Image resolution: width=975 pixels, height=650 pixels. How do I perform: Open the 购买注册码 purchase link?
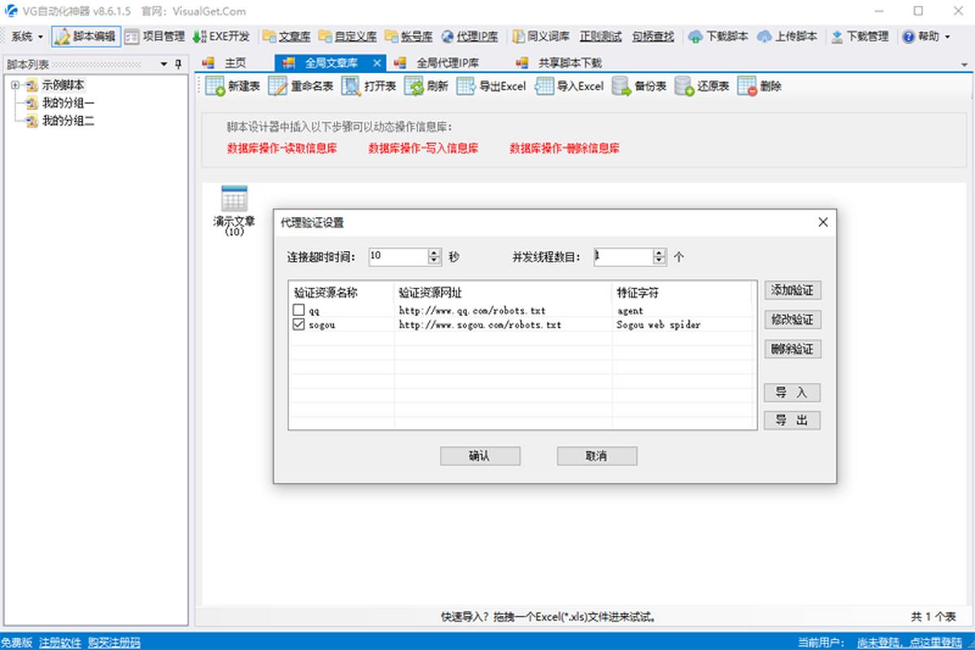pyautogui.click(x=113, y=642)
